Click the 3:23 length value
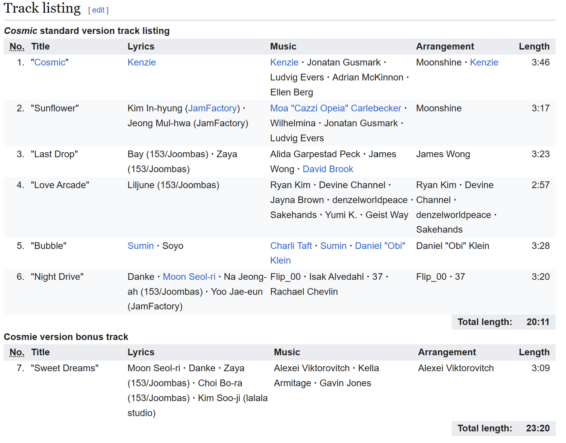Screen dimensions: 566x443 541,154
